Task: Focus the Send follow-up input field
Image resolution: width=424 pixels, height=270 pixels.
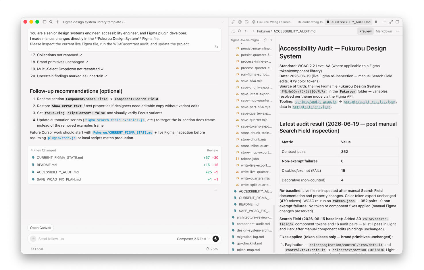Action: (x=106, y=239)
